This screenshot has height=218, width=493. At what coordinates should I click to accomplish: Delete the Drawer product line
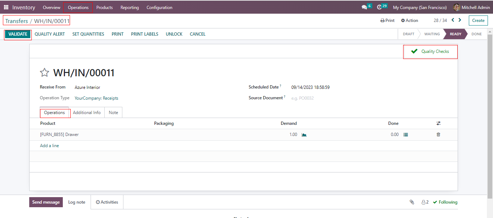pyautogui.click(x=438, y=135)
